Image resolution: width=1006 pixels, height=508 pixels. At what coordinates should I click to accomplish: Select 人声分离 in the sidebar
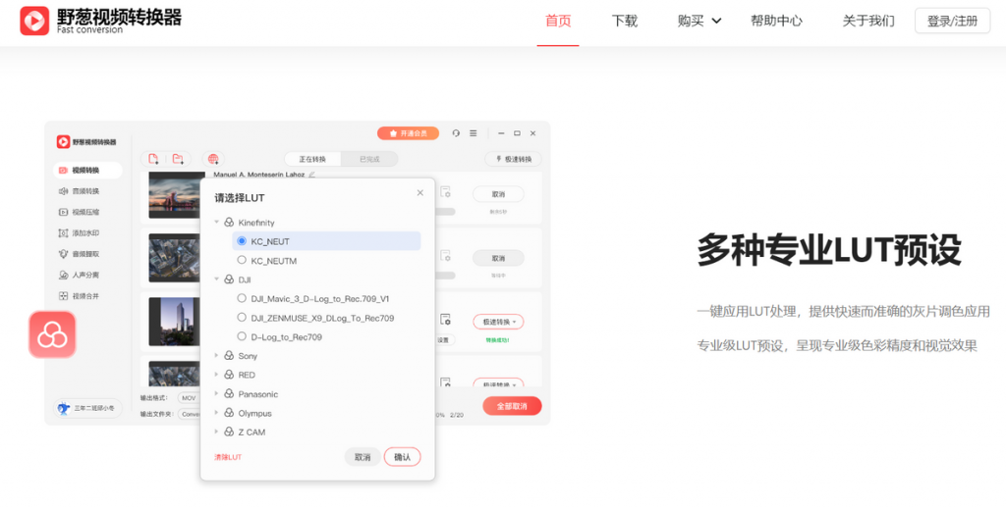80,276
